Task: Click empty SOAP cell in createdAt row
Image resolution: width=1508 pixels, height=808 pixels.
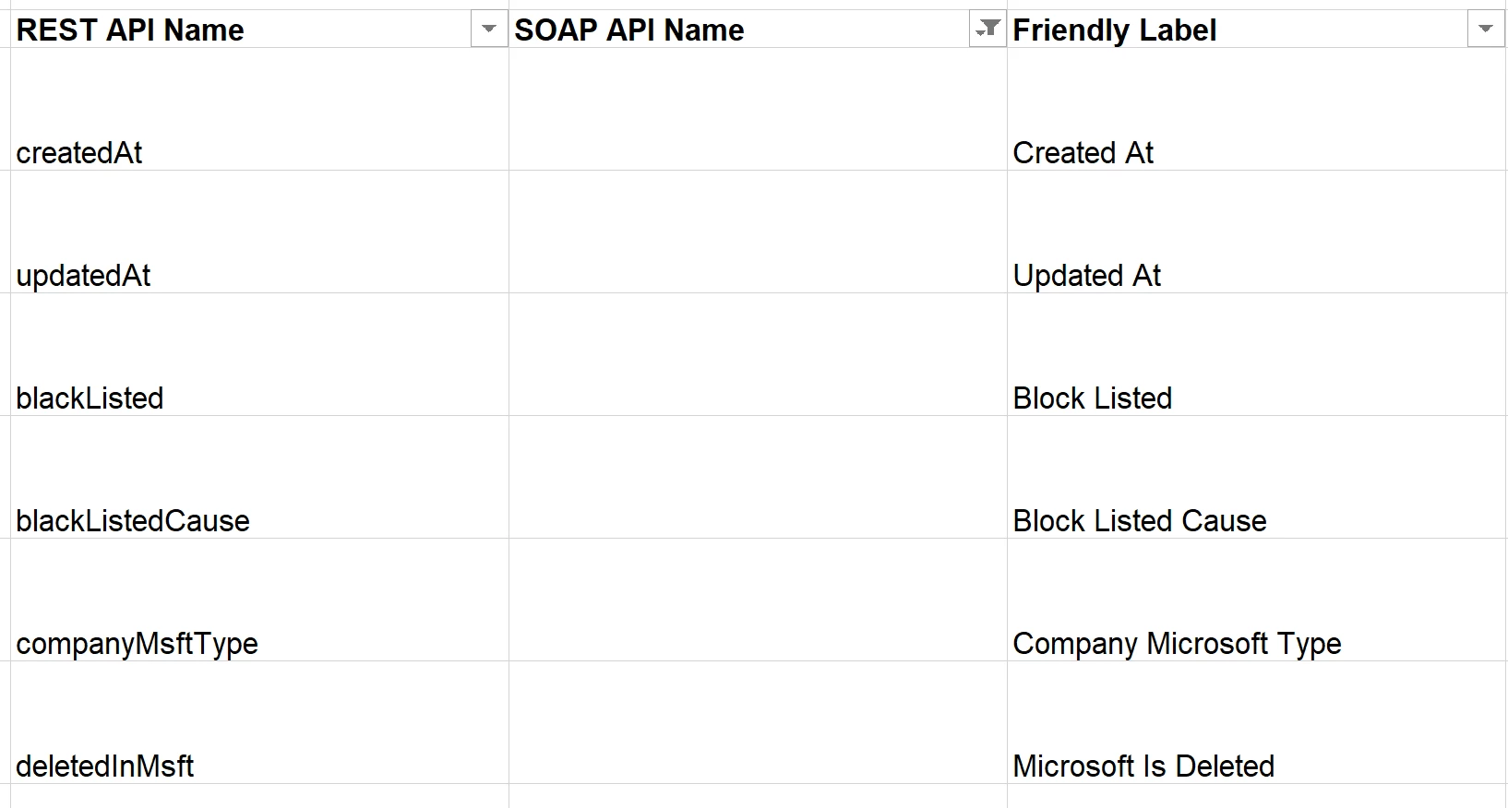Action: 758,109
